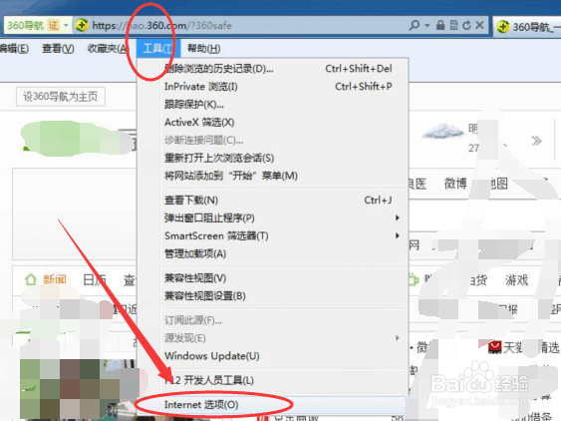Open address bar dropdown arrow beside search
Viewport: 561px width, 421px height.
coord(427,25)
